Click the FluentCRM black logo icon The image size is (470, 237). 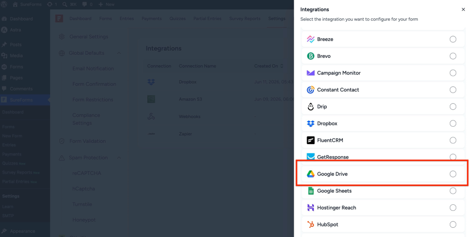pos(311,140)
